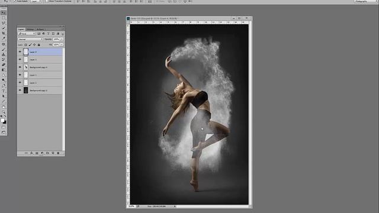Click the background black color swatch

tap(5, 122)
